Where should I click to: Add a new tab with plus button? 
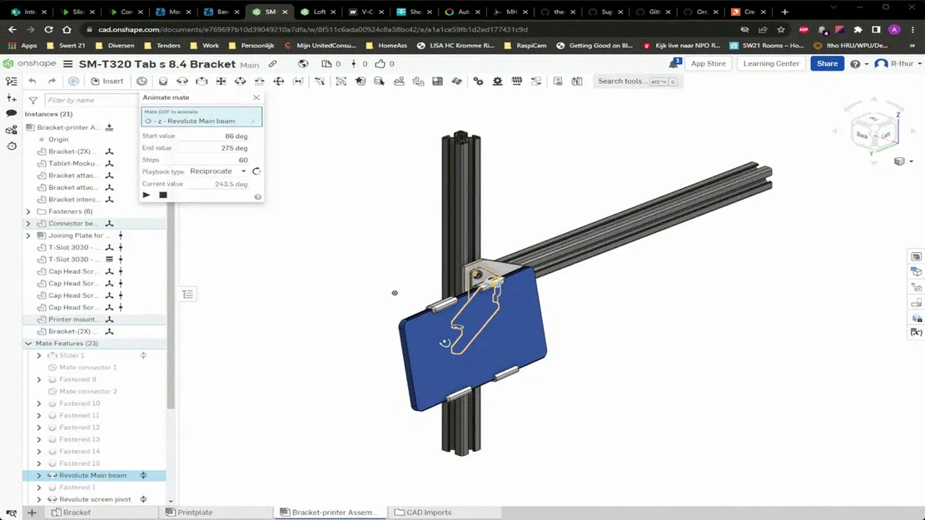click(32, 513)
